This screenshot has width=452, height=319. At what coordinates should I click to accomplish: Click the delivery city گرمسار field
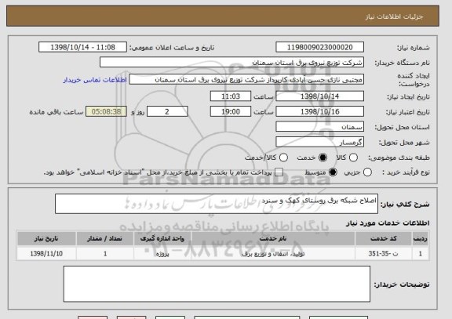319,142
